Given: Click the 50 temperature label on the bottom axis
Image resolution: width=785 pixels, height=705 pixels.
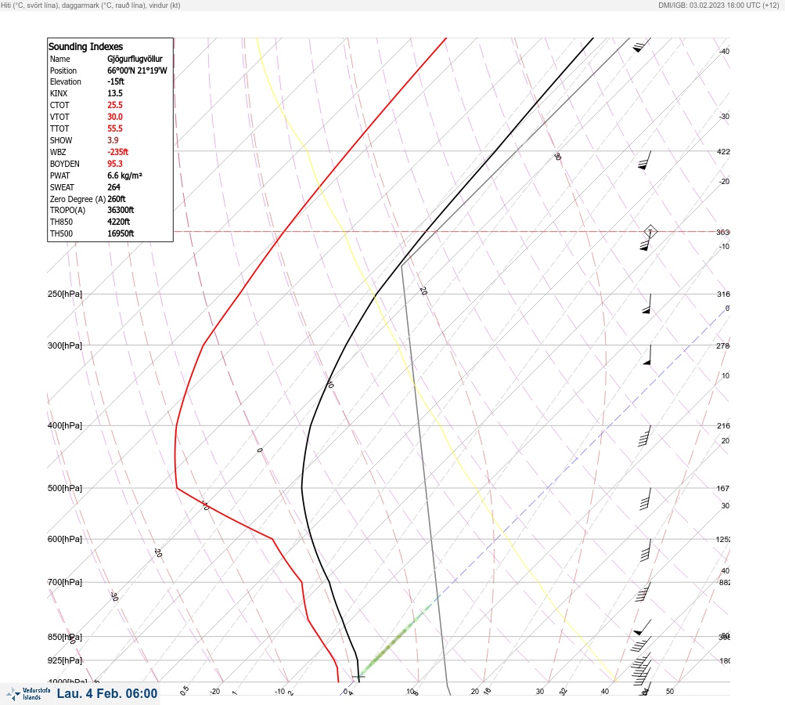Looking at the screenshot, I should point(670,692).
